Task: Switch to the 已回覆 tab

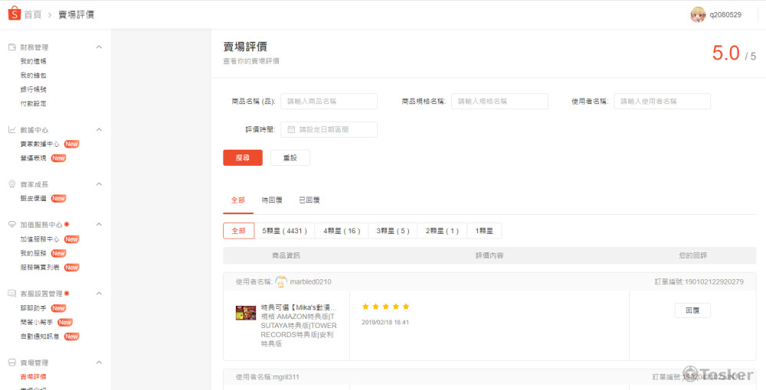Action: [309, 200]
